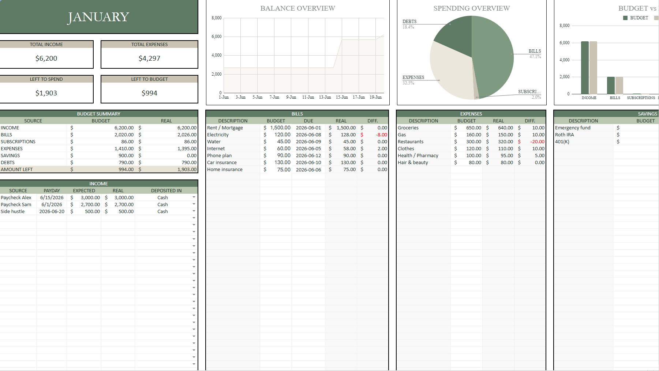The height and width of the screenshot is (371, 659).
Task: Click the JANUARY month header
Action: [98, 17]
